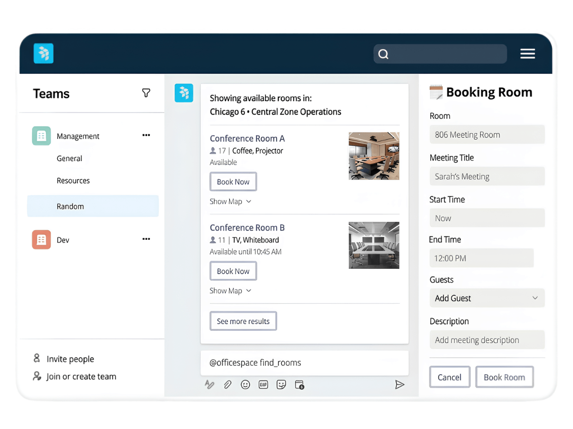This screenshot has height=429, width=573.
Task: Book Now for Conference Room A
Action: [x=233, y=182]
